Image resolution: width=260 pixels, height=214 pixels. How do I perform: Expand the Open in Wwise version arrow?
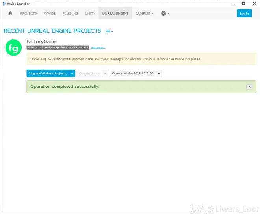click(159, 73)
